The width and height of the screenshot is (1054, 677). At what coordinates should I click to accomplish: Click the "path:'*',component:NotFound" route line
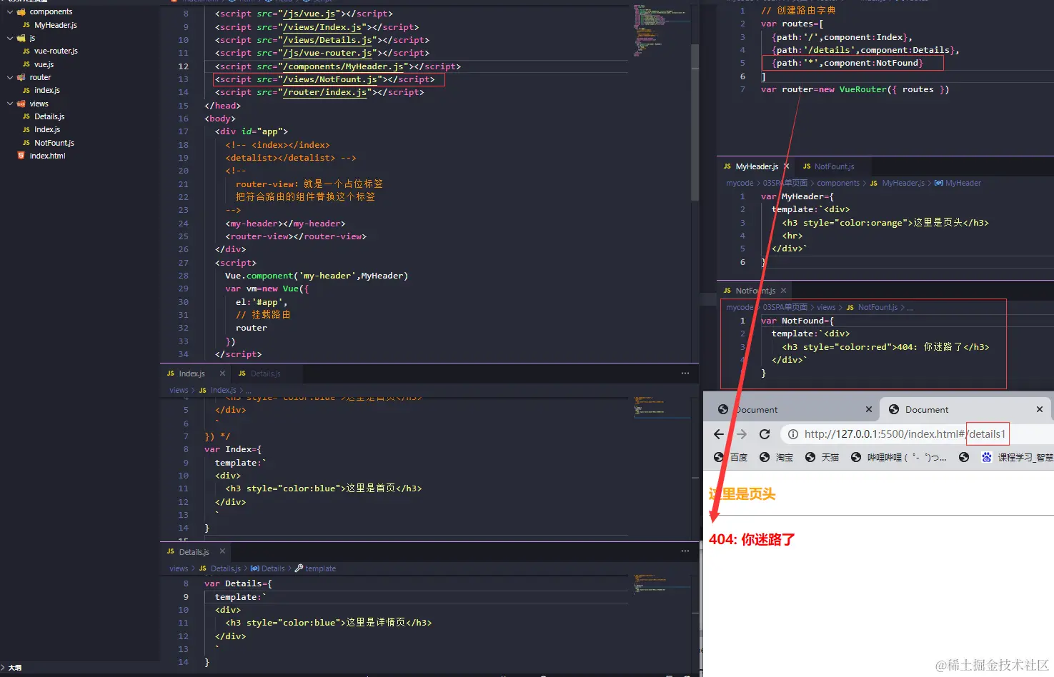tap(847, 63)
